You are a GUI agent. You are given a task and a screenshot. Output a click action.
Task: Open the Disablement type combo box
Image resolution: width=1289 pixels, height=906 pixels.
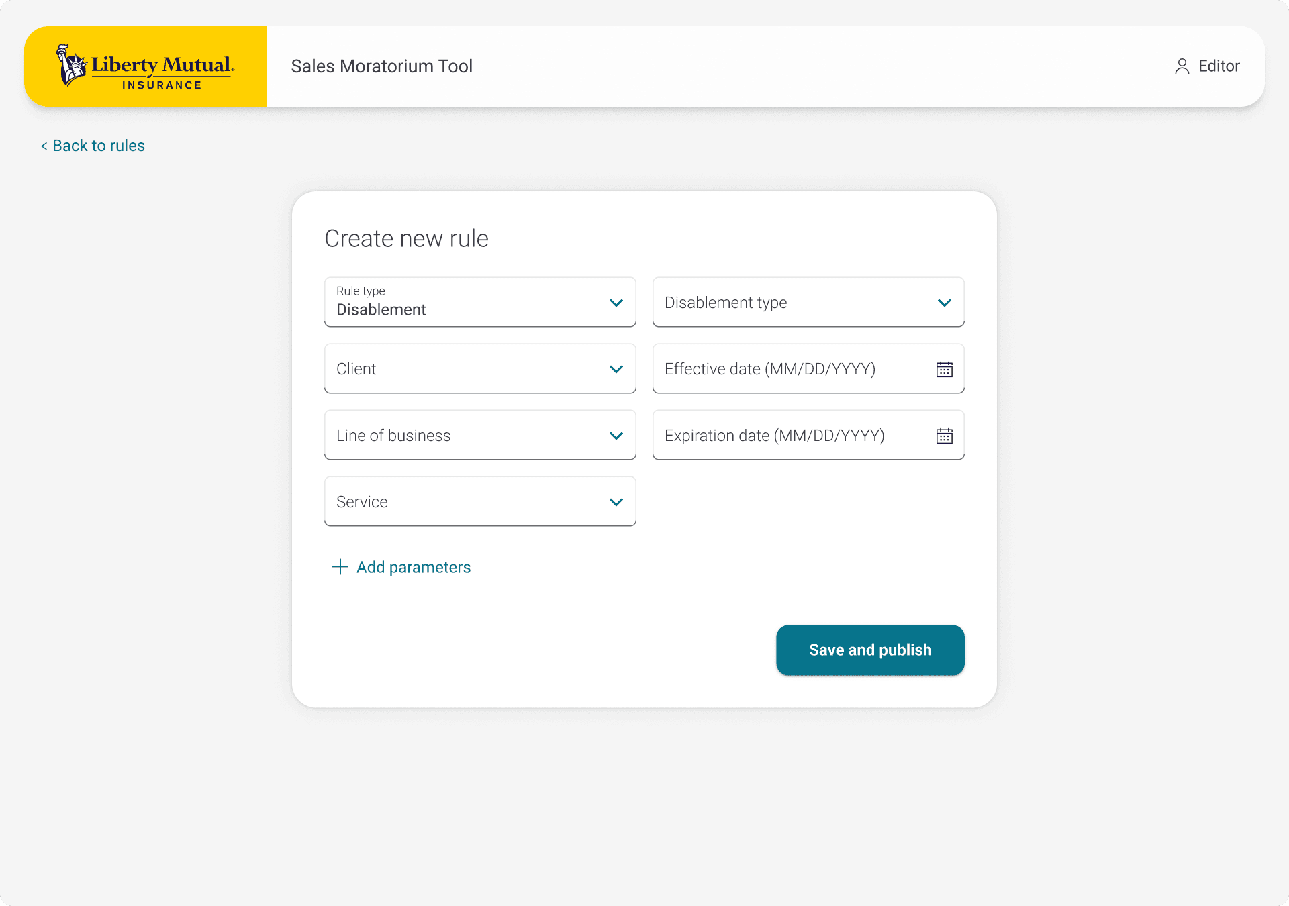coord(792,303)
